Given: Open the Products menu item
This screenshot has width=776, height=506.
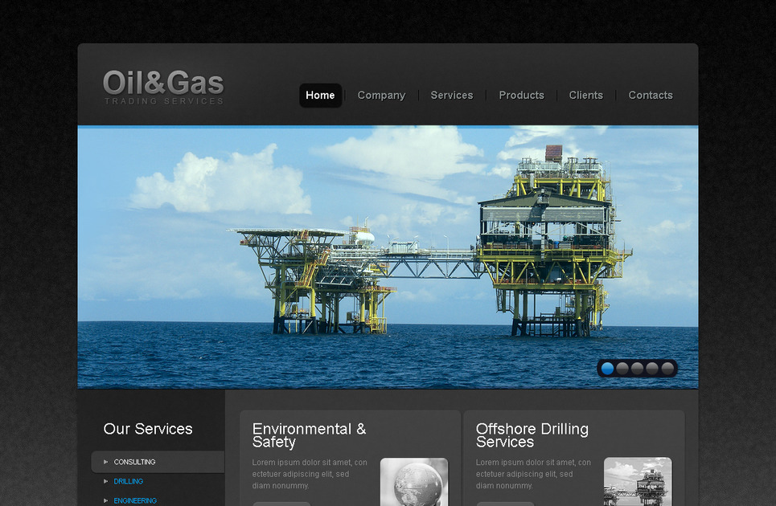Looking at the screenshot, I should [521, 95].
